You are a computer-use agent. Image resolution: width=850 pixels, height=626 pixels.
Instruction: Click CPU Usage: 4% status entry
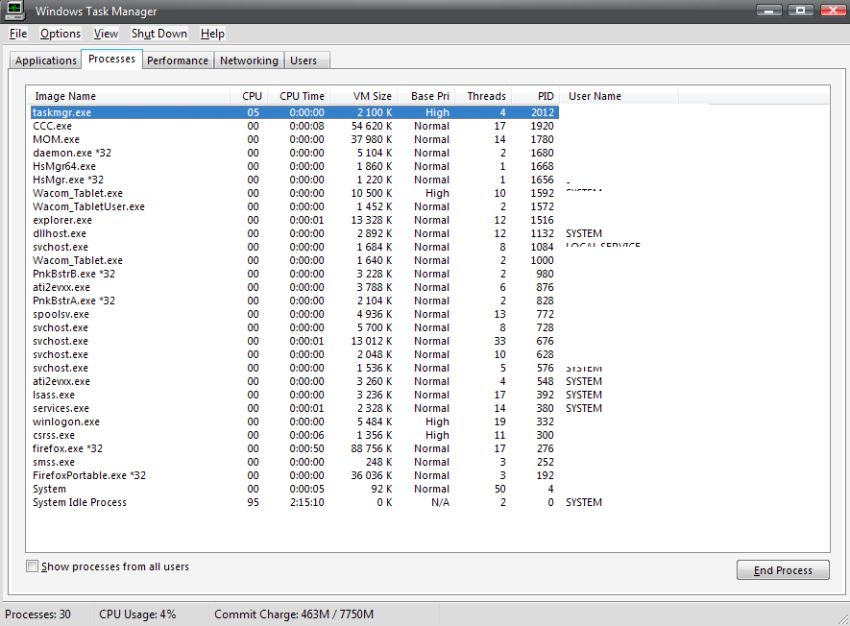pyautogui.click(x=137, y=614)
